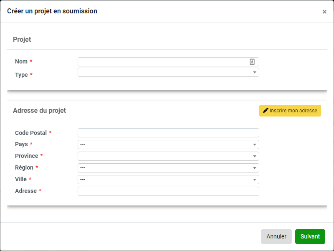Open the Province selector
Screen dimensions: 334x251
point(168,156)
